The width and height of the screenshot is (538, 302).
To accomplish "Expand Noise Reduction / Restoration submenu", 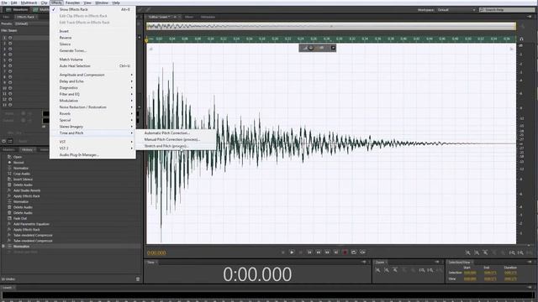I will click(x=92, y=107).
